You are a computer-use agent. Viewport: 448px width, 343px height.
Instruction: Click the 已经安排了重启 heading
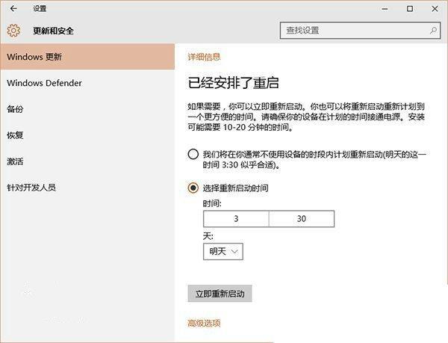[x=233, y=83]
